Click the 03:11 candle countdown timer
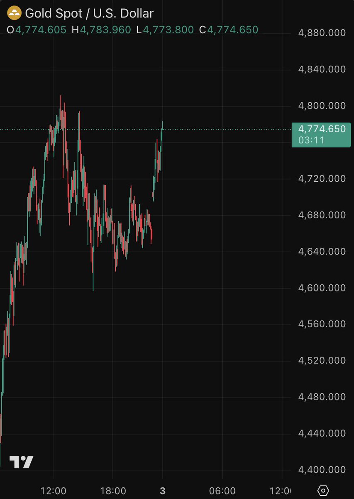 [x=311, y=140]
